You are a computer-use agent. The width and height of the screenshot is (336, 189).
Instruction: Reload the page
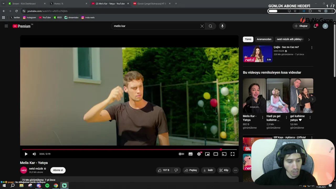coord(16,11)
